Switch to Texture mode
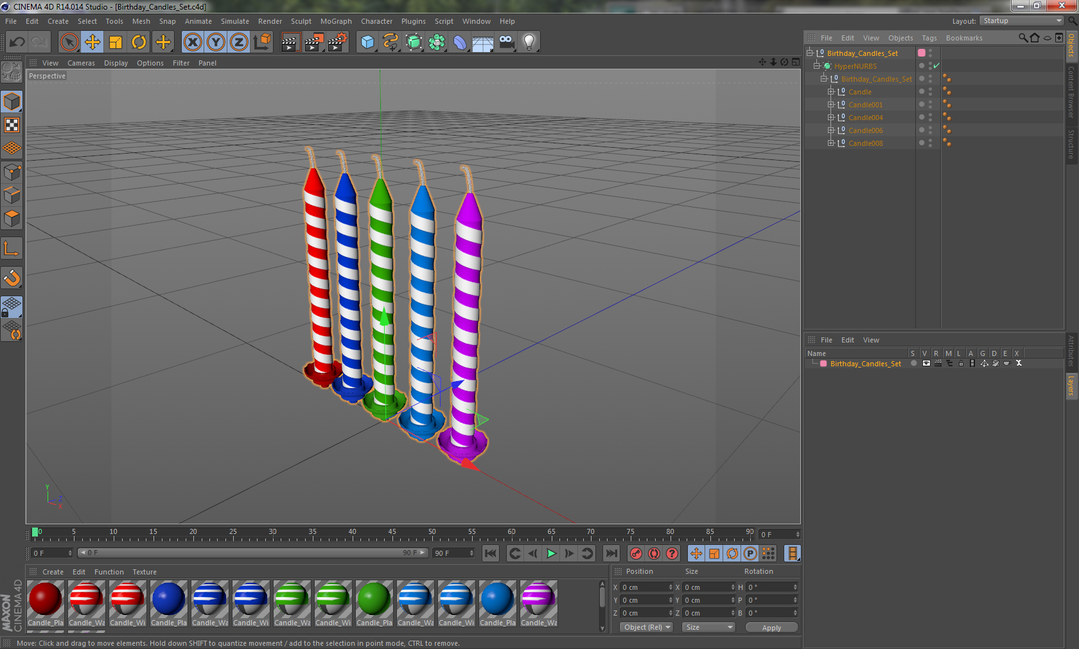 (12, 125)
